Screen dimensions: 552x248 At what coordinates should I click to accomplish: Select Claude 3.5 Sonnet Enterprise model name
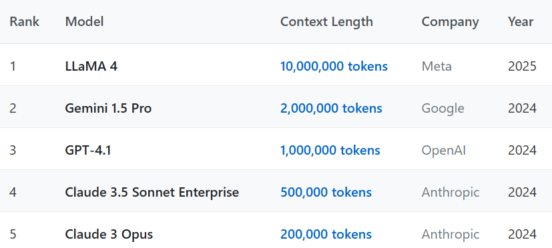pyautogui.click(x=152, y=193)
